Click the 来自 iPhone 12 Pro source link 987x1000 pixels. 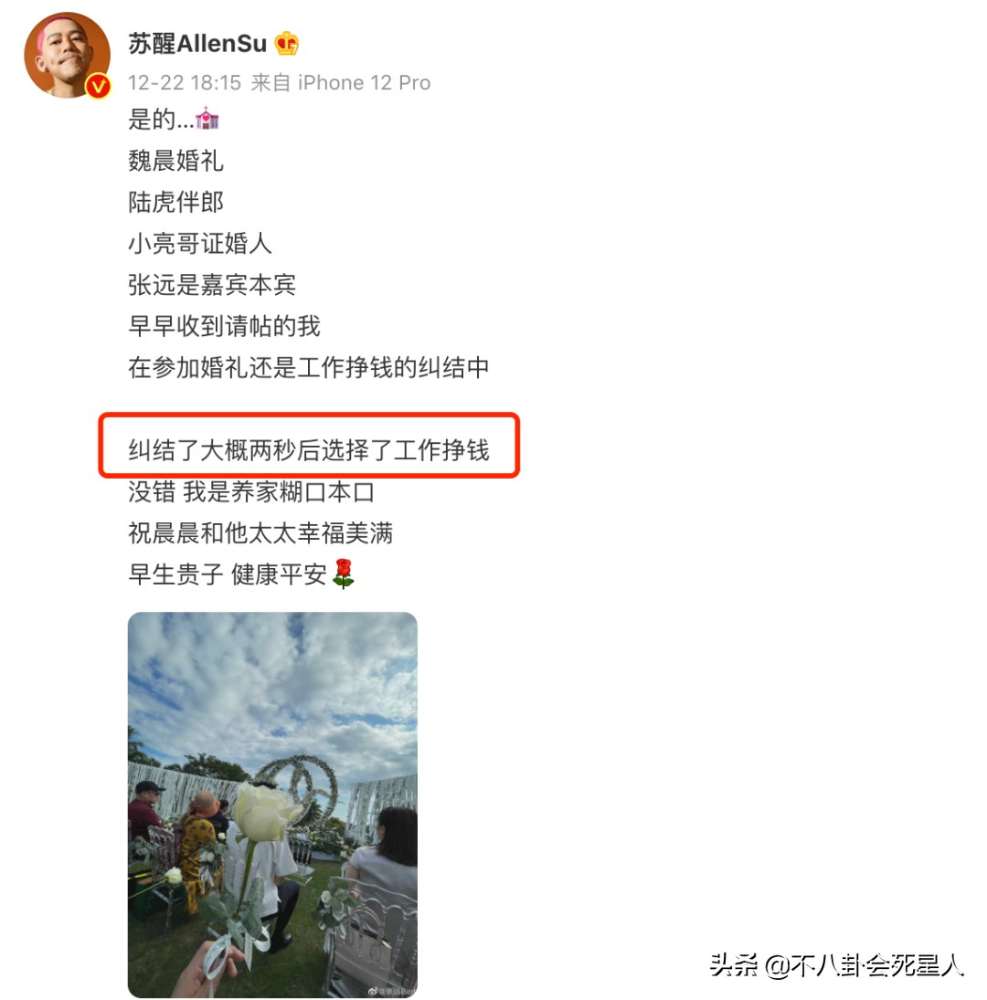[x=341, y=83]
